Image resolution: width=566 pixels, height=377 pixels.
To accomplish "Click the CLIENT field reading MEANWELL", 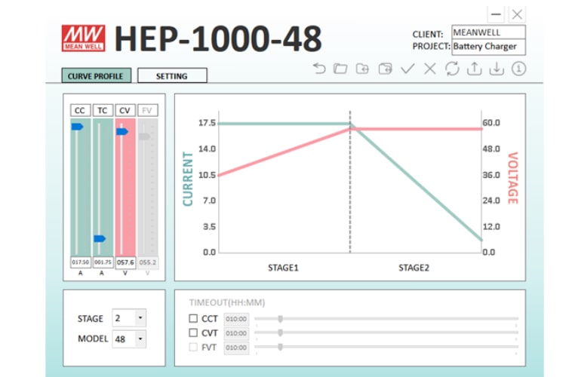I will [x=488, y=32].
